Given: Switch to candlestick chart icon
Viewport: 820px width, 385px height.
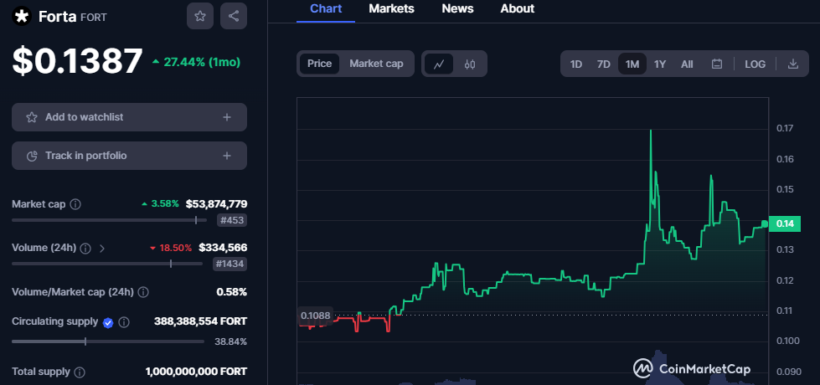Looking at the screenshot, I should point(470,64).
